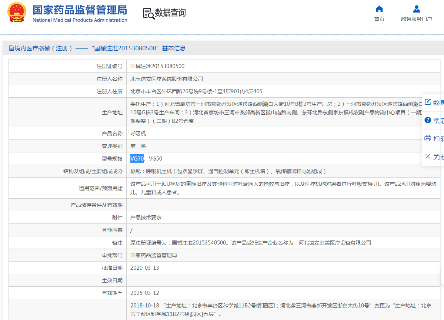Screen dimensions: 444x320
Task: Click the 委托生产 production address text
Action: click(x=276, y=112)
